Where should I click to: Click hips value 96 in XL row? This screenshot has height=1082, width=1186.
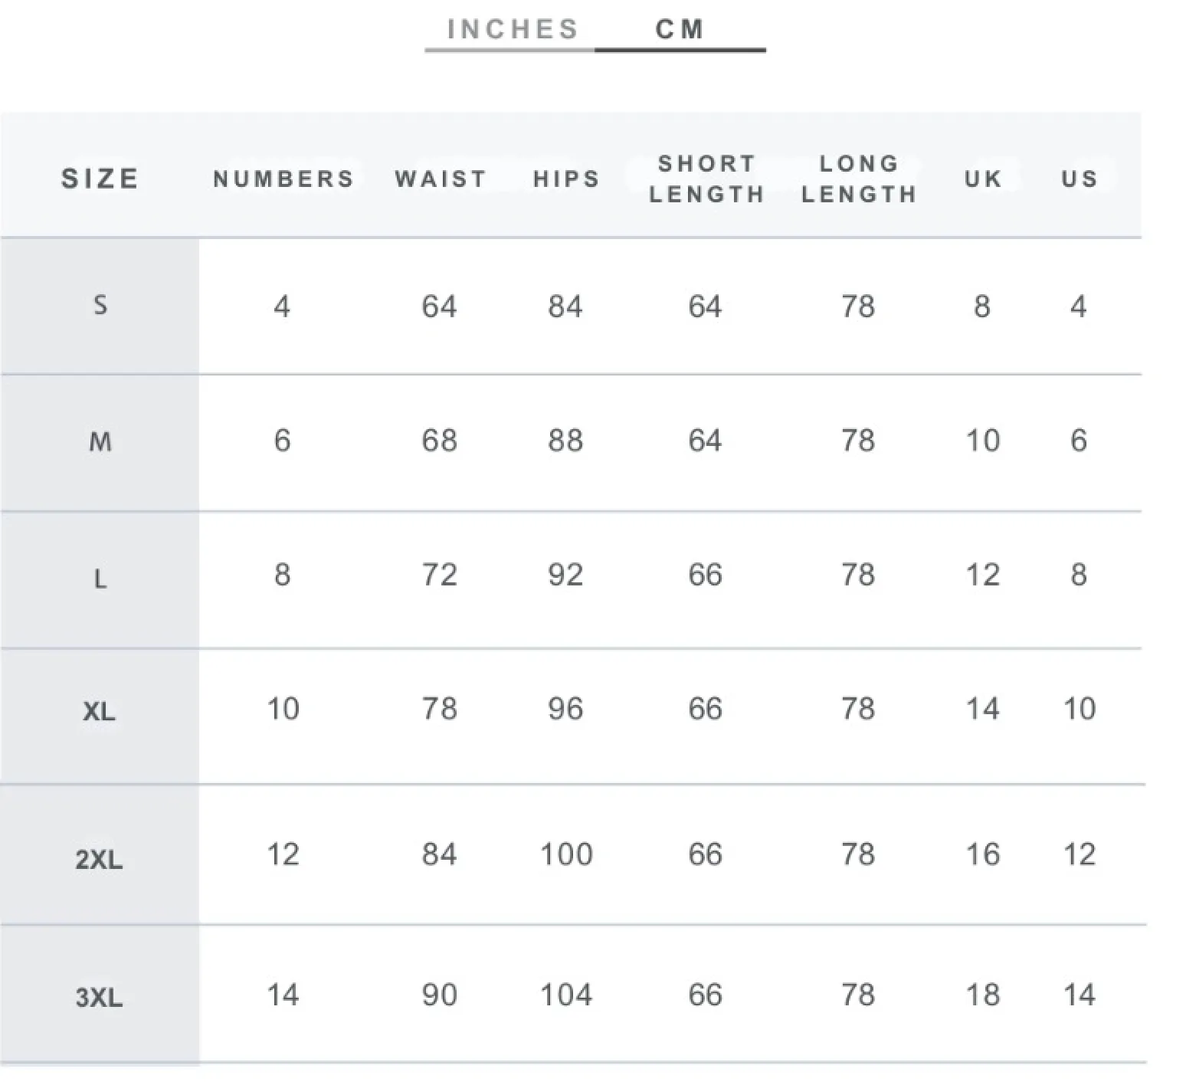click(565, 709)
